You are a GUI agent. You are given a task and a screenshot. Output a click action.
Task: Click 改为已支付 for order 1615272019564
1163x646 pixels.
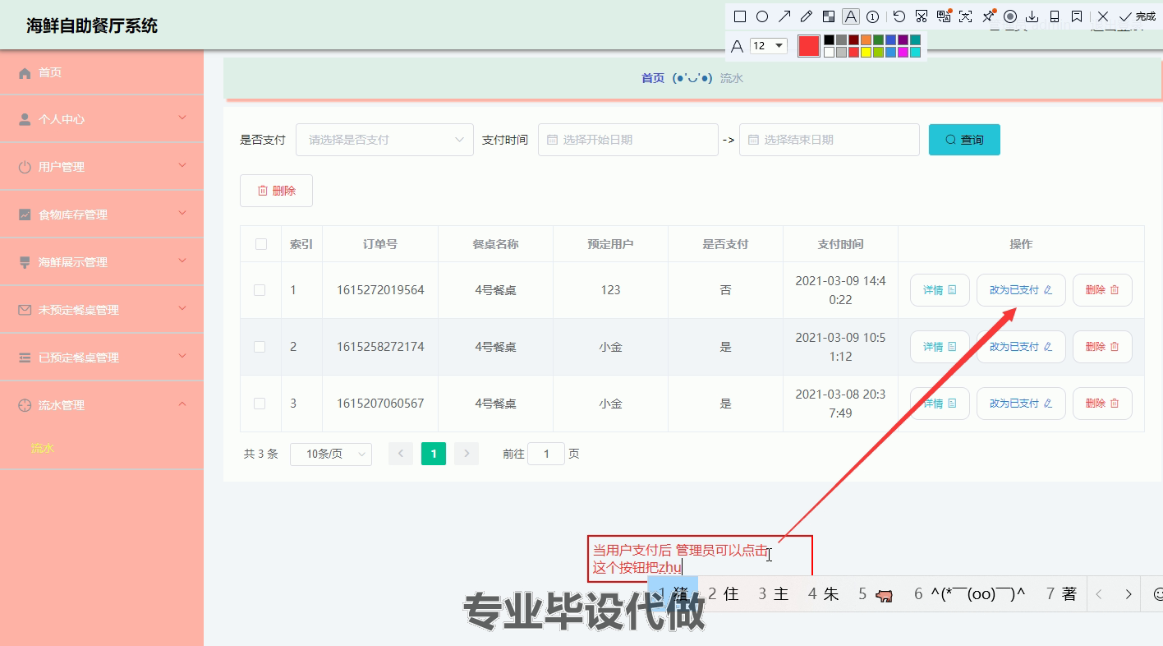pos(1021,290)
